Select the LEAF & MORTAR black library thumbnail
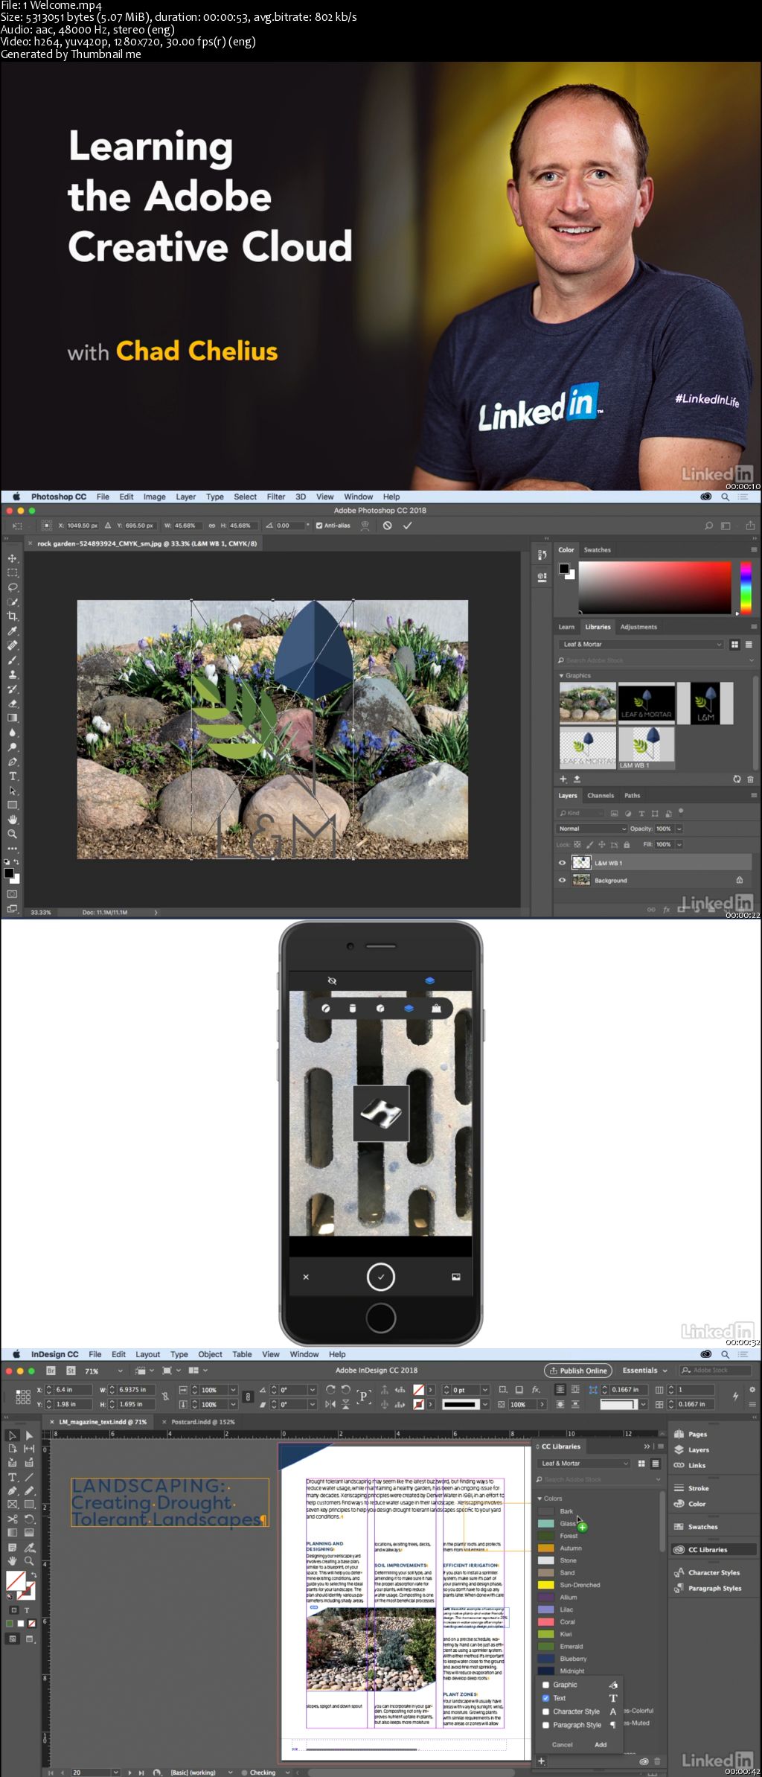Image resolution: width=762 pixels, height=1777 pixels. point(647,702)
